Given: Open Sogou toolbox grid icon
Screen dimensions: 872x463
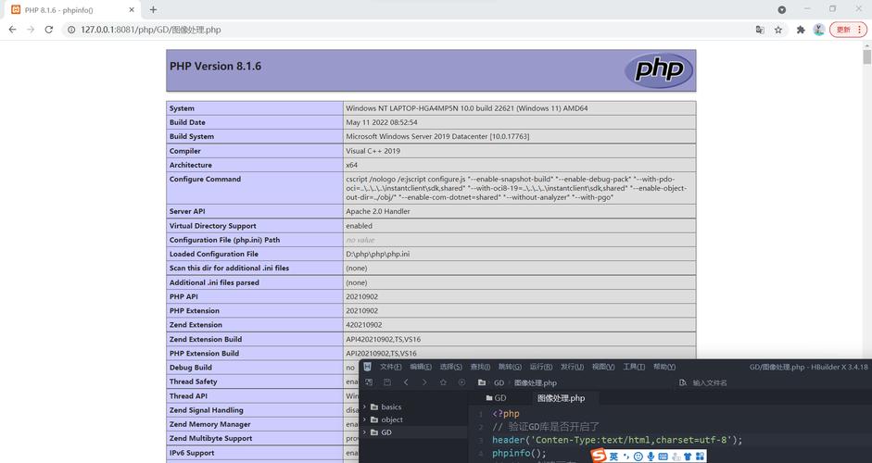Looking at the screenshot, I should tap(700, 457).
